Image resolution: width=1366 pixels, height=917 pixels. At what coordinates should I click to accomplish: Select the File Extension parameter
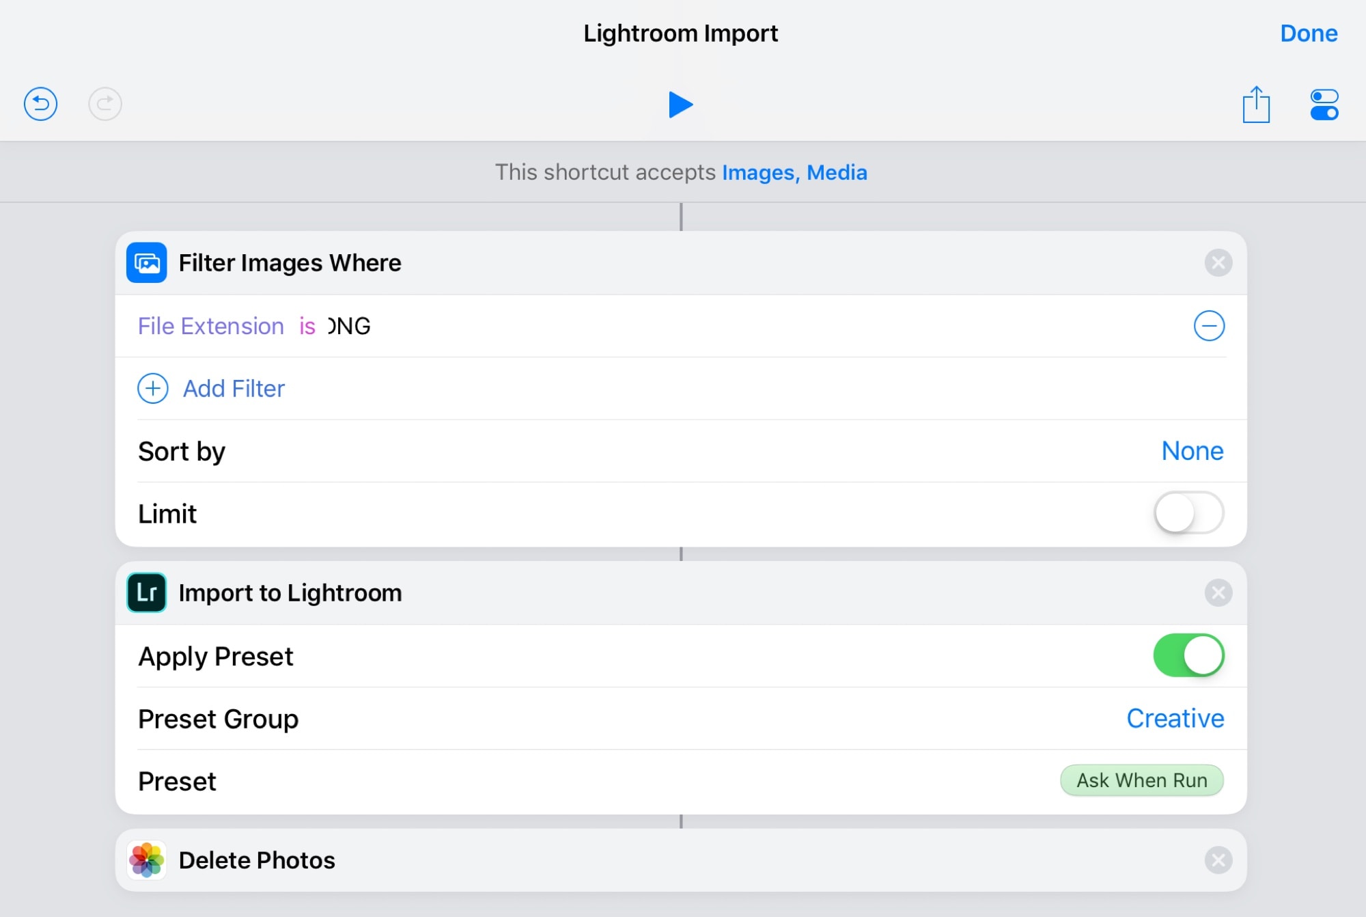(x=210, y=326)
